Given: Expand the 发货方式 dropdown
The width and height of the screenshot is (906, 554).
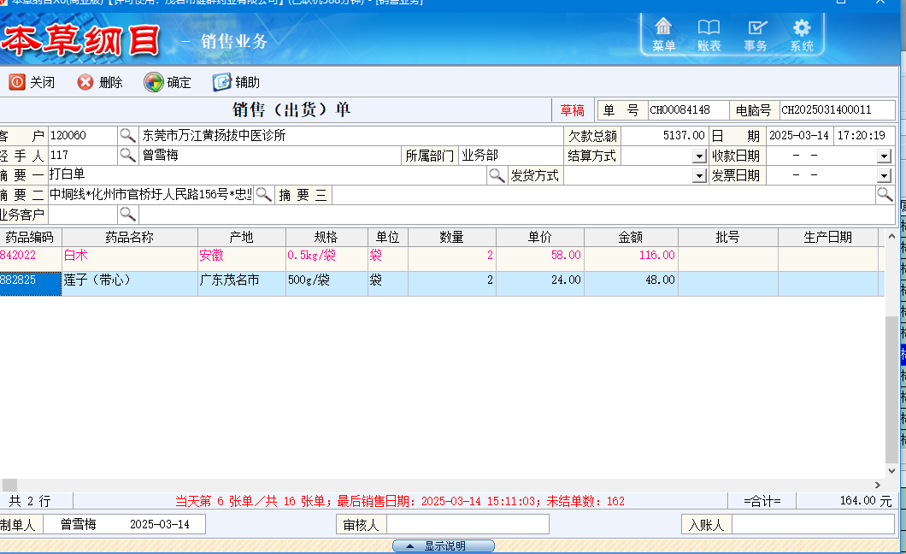Looking at the screenshot, I should 699,175.
